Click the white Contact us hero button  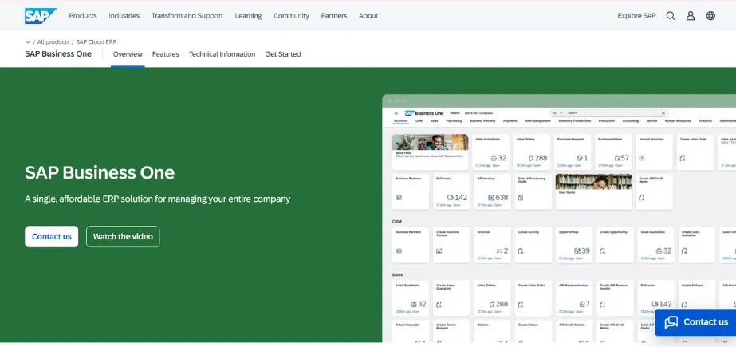pos(52,237)
